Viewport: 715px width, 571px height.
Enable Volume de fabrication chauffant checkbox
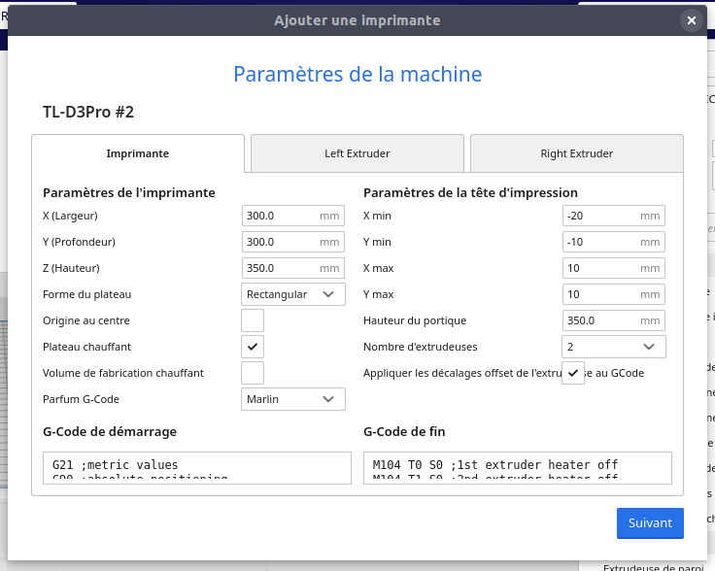[x=253, y=373]
